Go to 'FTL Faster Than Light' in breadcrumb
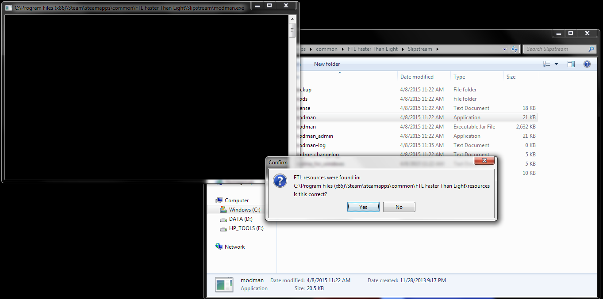 373,49
